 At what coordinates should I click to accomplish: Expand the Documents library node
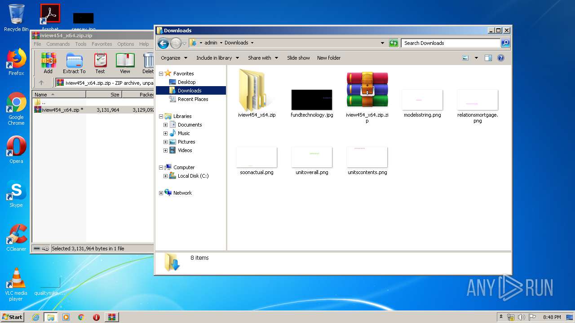tap(165, 125)
